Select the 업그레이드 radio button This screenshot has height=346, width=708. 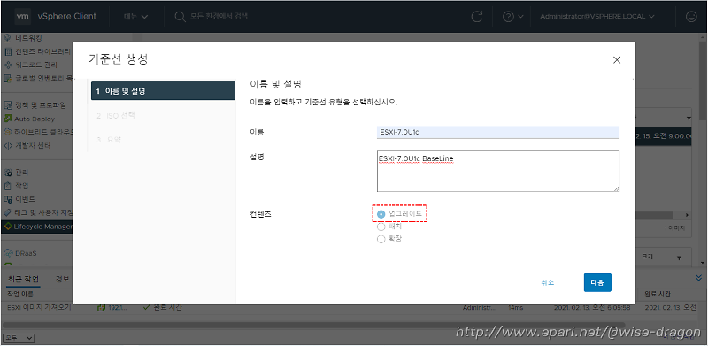click(381, 214)
